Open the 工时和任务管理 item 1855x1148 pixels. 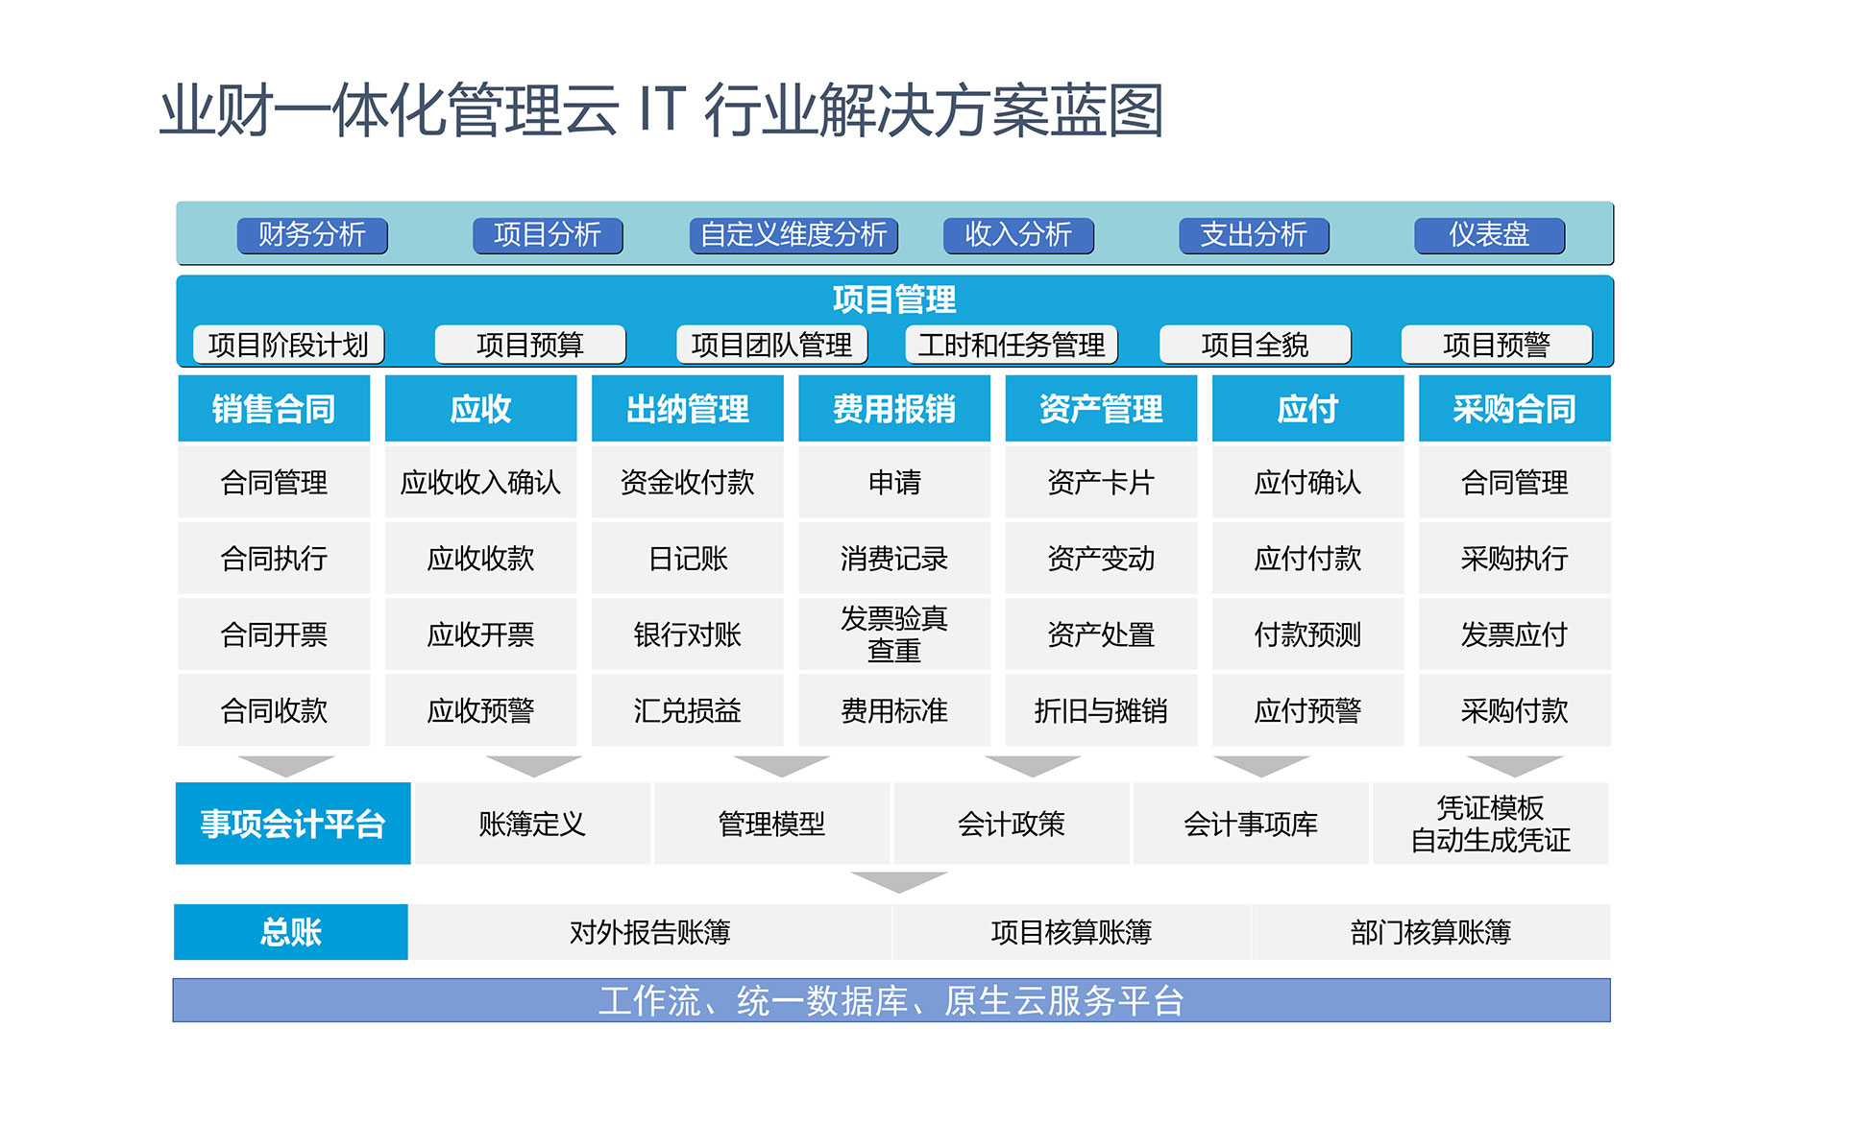pos(1011,345)
